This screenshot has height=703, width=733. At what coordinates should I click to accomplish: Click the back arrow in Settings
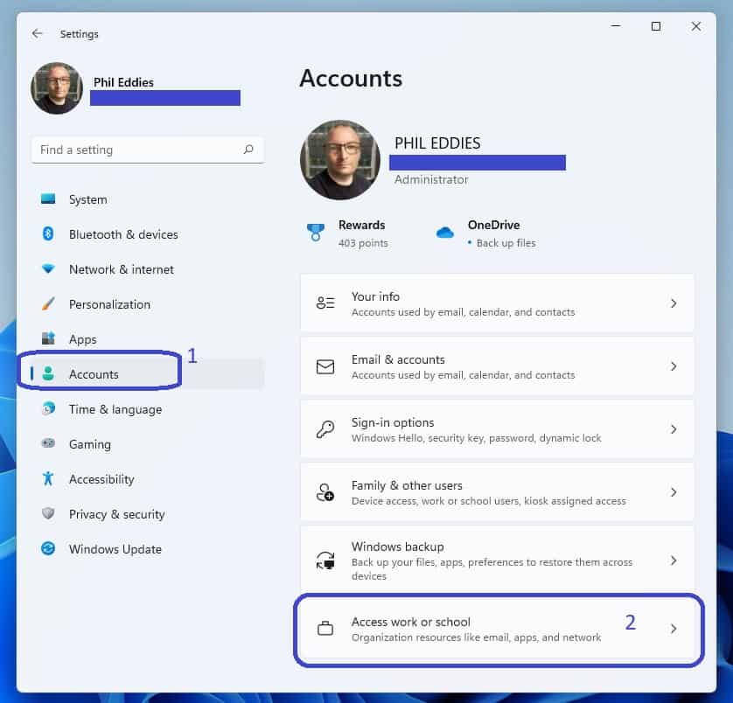pyautogui.click(x=37, y=33)
